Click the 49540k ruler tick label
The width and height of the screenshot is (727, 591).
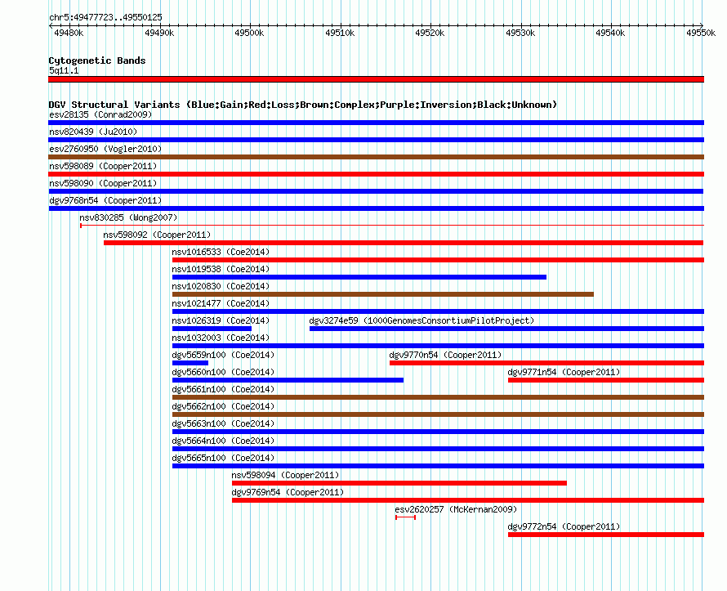click(x=610, y=33)
